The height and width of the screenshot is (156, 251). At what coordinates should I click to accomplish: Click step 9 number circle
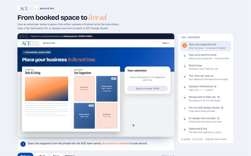click(x=185, y=130)
